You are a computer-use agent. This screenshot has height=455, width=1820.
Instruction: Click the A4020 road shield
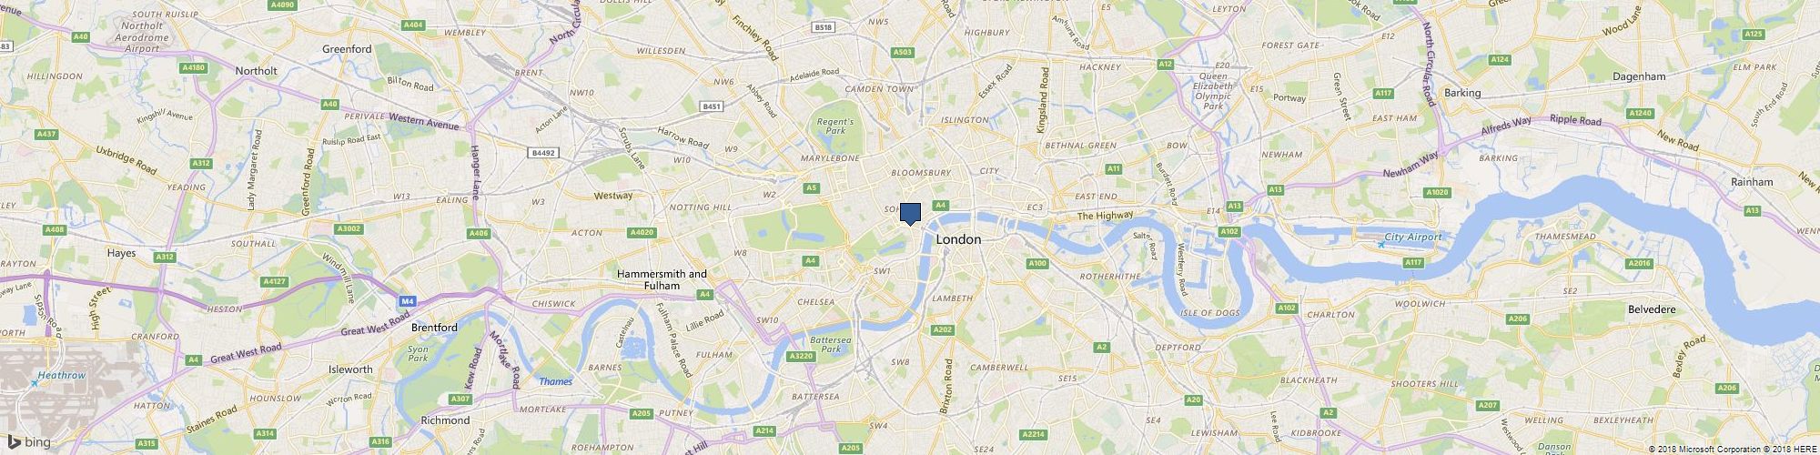click(642, 232)
